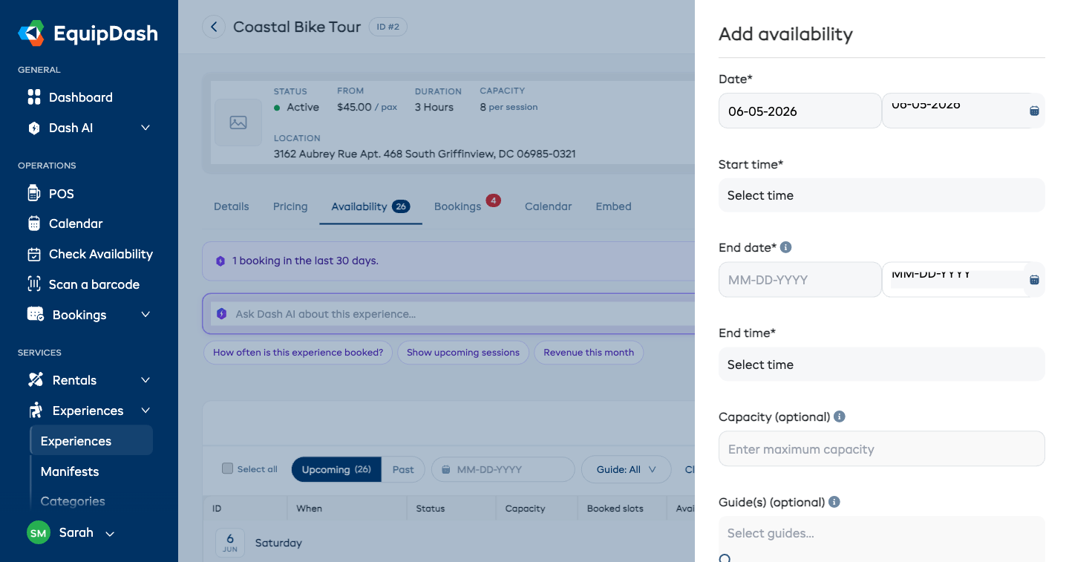Viewport: 1069px width, 562px height.
Task: Click the 'Show upcoming sessions' suggestion
Action: point(463,353)
